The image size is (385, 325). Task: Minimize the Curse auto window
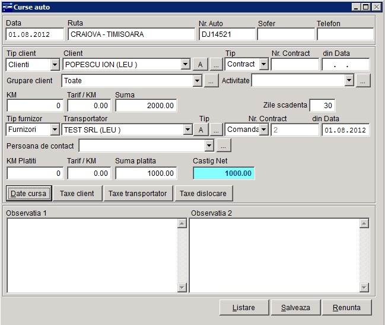(x=357, y=7)
